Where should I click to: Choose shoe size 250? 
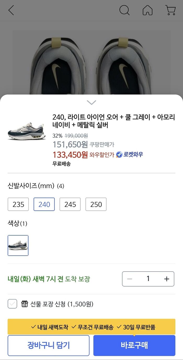pos(96,204)
